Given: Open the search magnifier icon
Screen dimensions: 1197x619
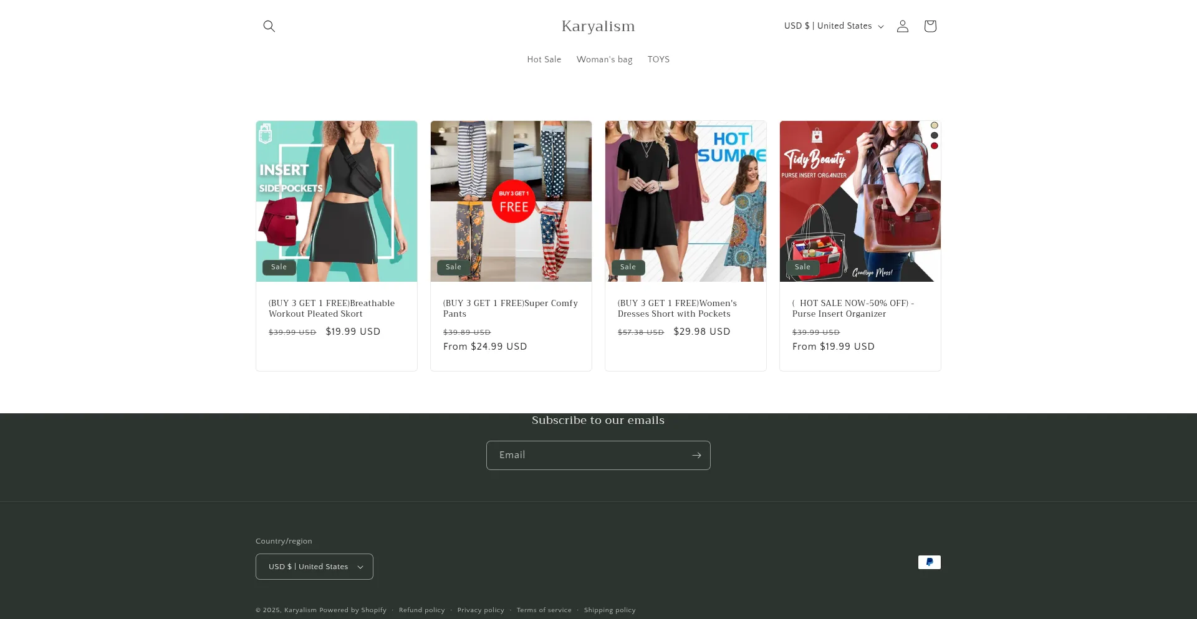Looking at the screenshot, I should click(x=269, y=26).
